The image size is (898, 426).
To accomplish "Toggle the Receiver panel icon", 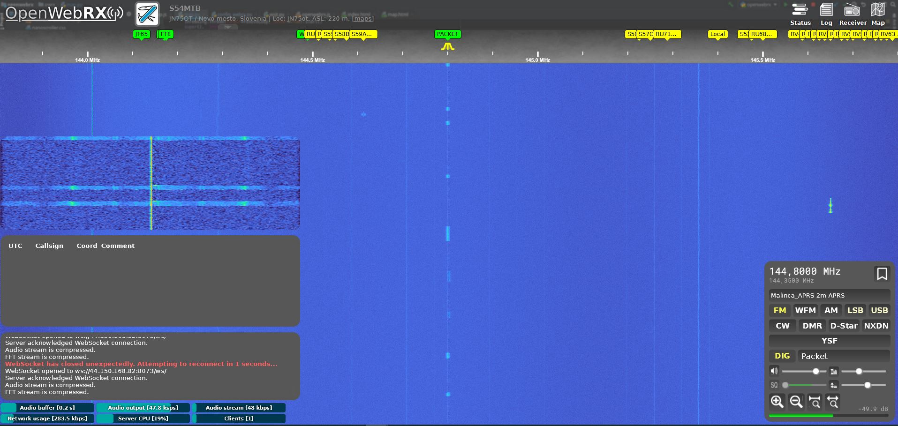I will [x=853, y=14].
